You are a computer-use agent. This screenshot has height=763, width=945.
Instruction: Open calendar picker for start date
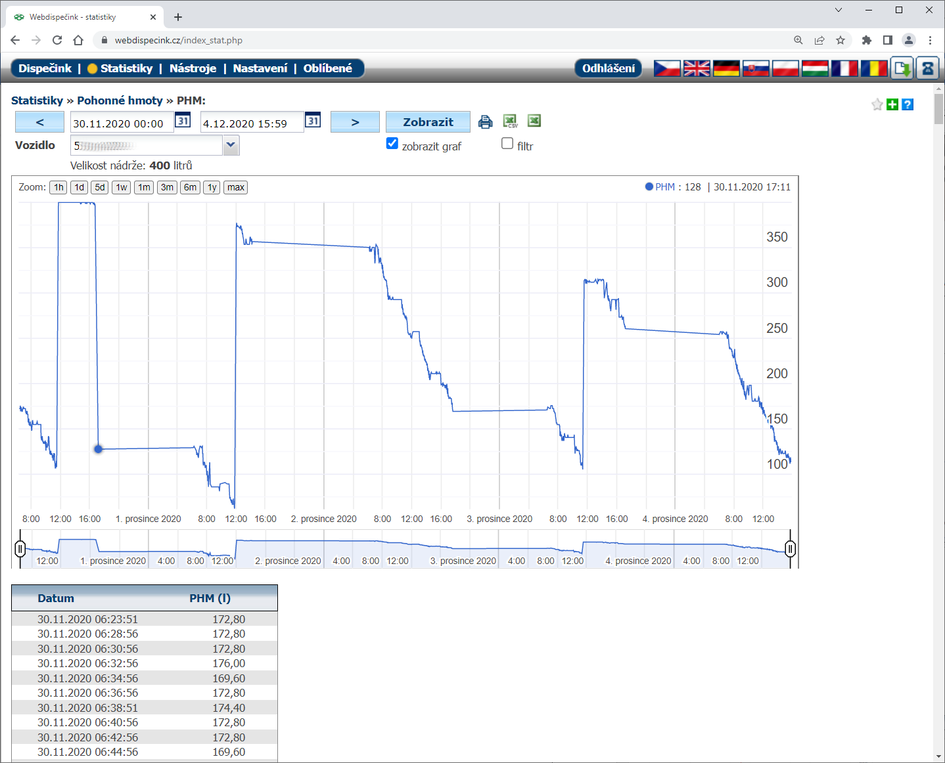click(183, 121)
